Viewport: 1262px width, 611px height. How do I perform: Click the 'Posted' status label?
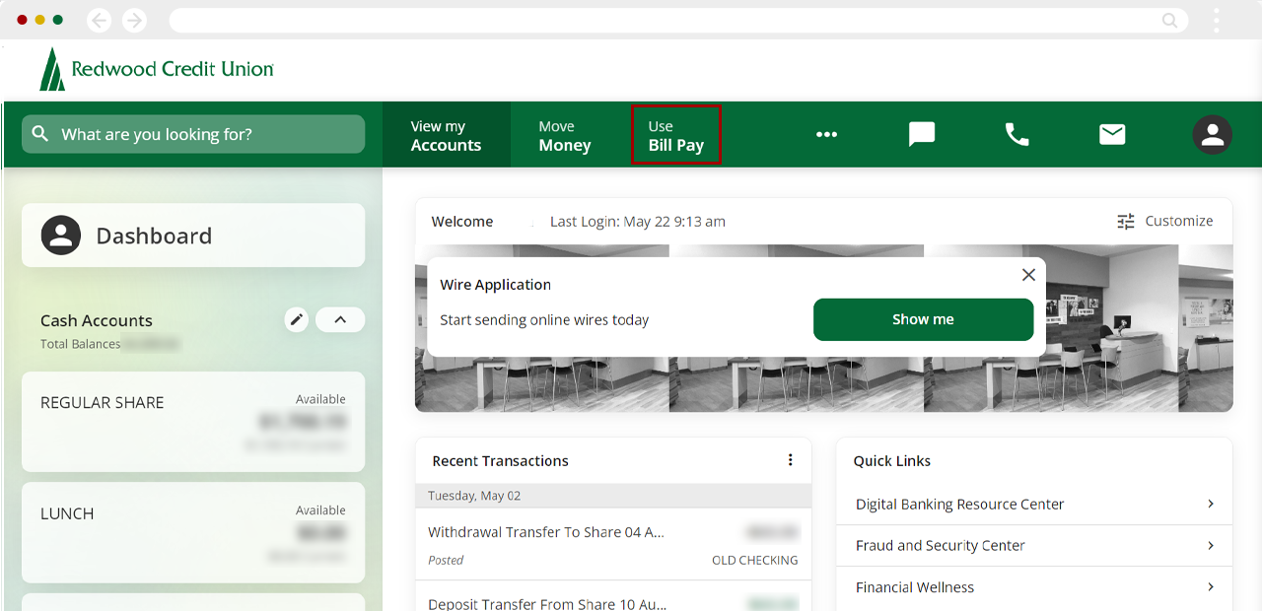point(446,560)
